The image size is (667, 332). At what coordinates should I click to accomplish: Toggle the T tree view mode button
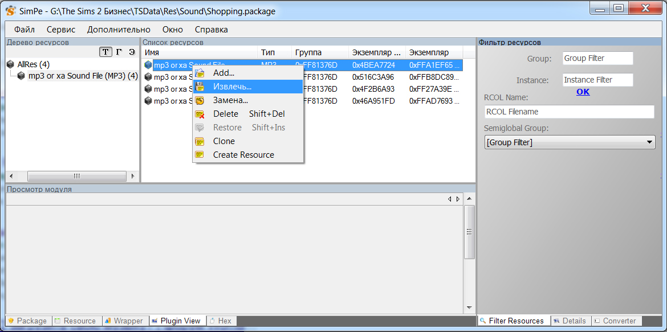105,52
